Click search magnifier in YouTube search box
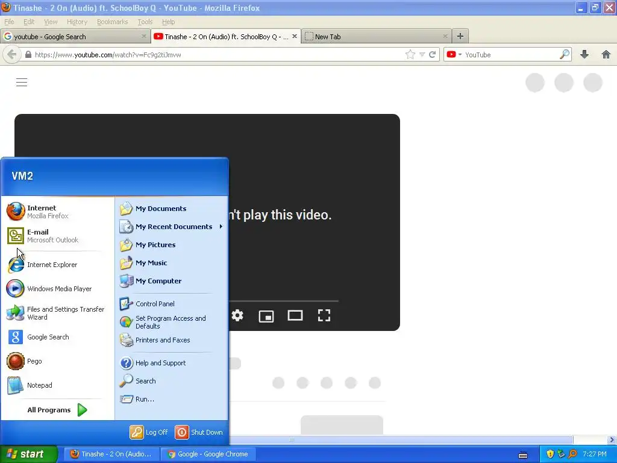Image resolution: width=617 pixels, height=463 pixels. pyautogui.click(x=565, y=54)
